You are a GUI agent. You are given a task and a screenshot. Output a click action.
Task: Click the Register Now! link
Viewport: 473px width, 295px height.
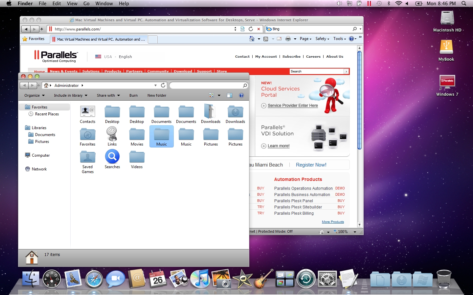click(311, 165)
